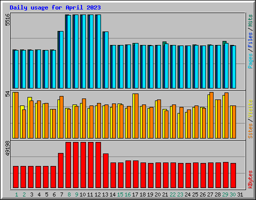This screenshot has width=256, height=200.
Task: Click day label 26 on the axis
Action: 202,194
